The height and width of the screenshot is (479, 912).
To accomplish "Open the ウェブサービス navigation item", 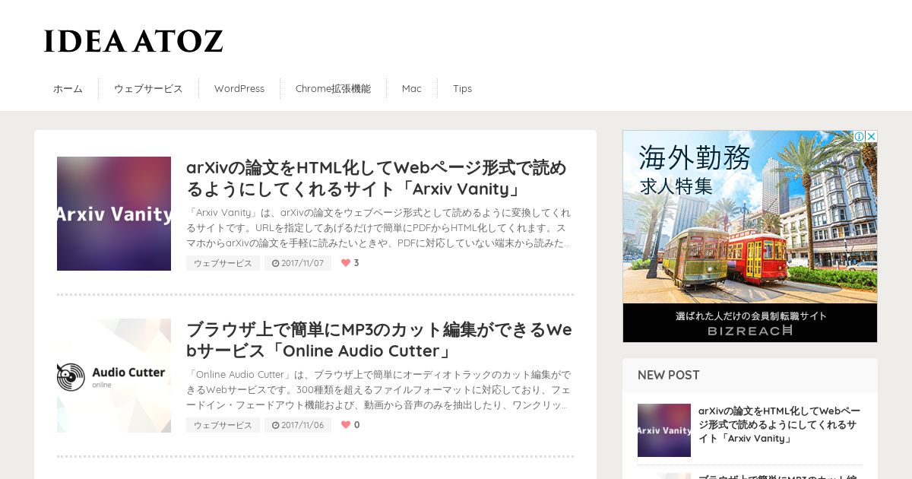I will click(148, 89).
